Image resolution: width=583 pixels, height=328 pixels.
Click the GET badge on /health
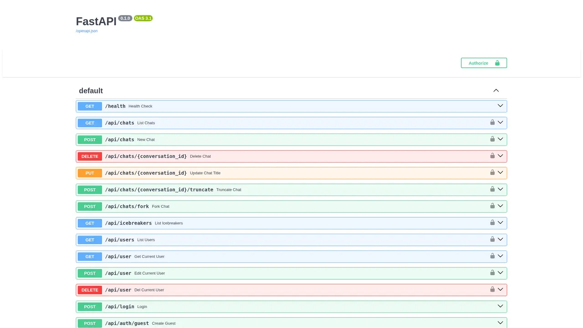(x=90, y=106)
